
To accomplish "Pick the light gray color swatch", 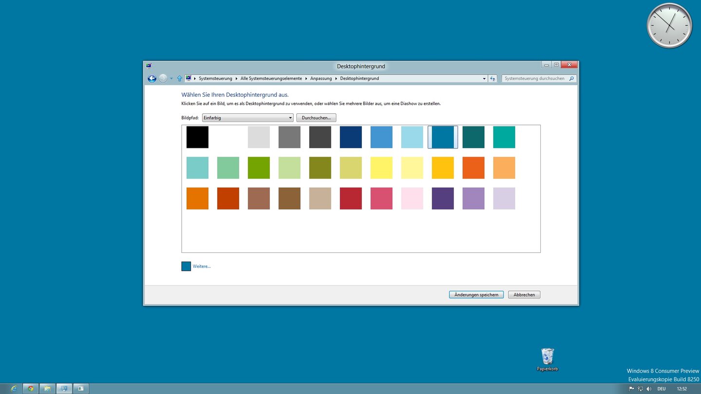I will coord(258,137).
